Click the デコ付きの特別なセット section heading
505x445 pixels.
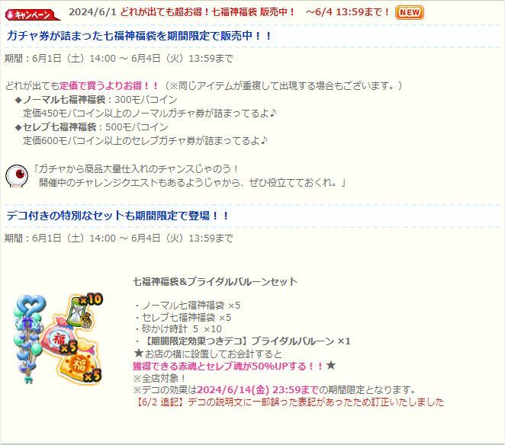pos(117,216)
